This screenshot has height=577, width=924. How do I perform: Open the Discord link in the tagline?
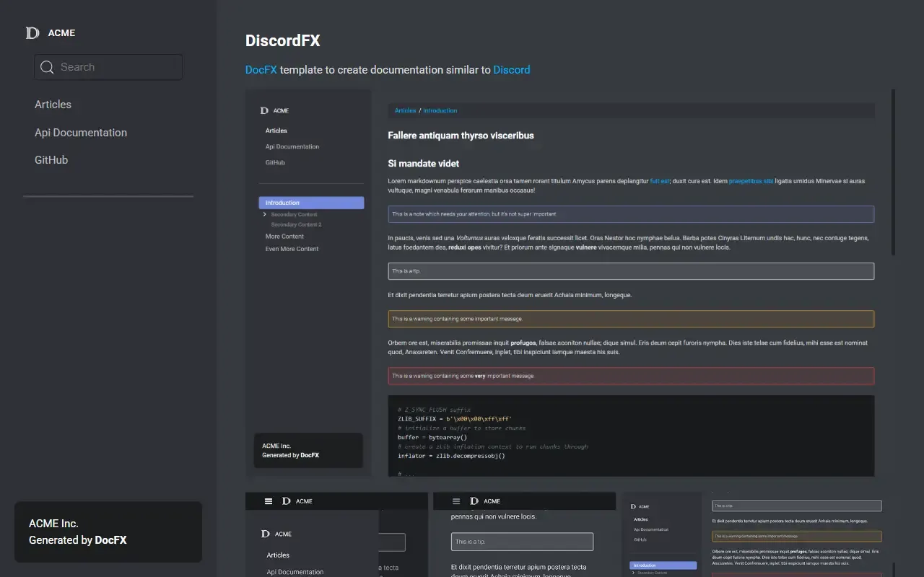pos(512,70)
